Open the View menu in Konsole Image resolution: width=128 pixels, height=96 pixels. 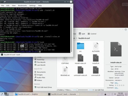click(x=14, y=6)
